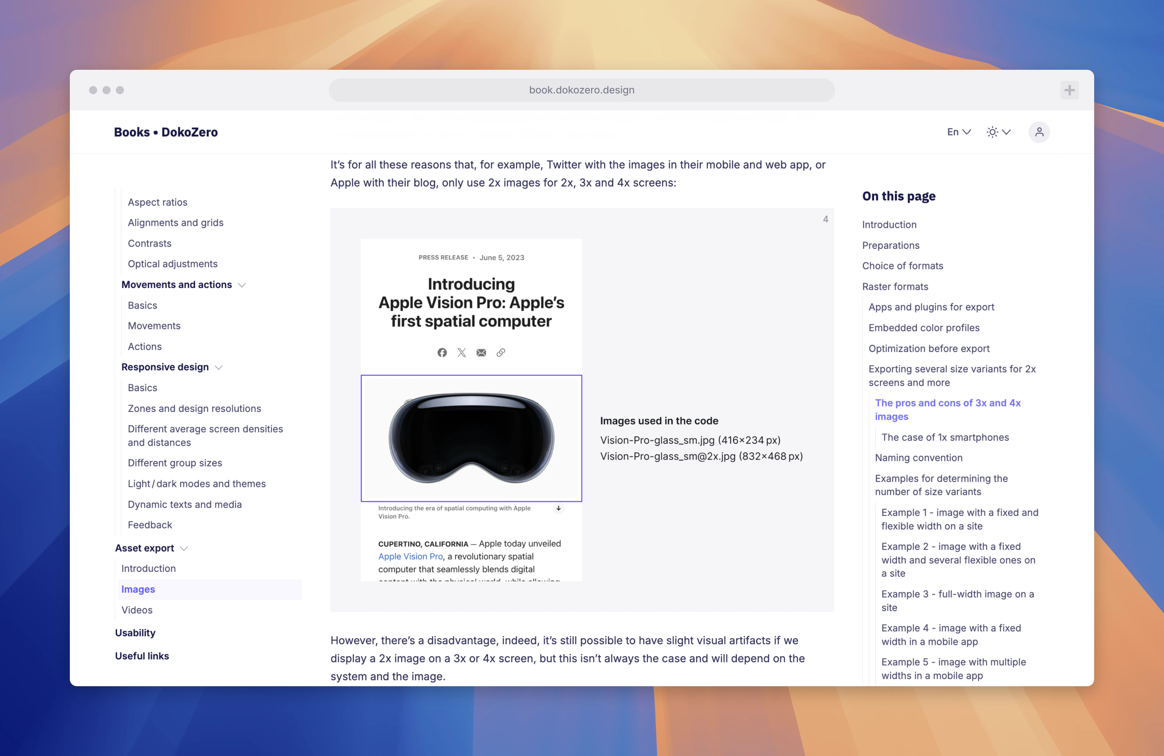Open the Useful links section
Viewport: 1164px width, 756px height.
142,656
